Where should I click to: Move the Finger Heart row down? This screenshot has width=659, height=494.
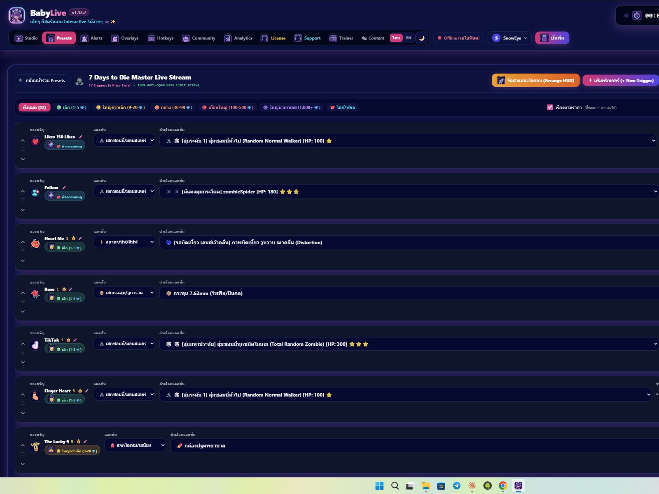click(23, 413)
